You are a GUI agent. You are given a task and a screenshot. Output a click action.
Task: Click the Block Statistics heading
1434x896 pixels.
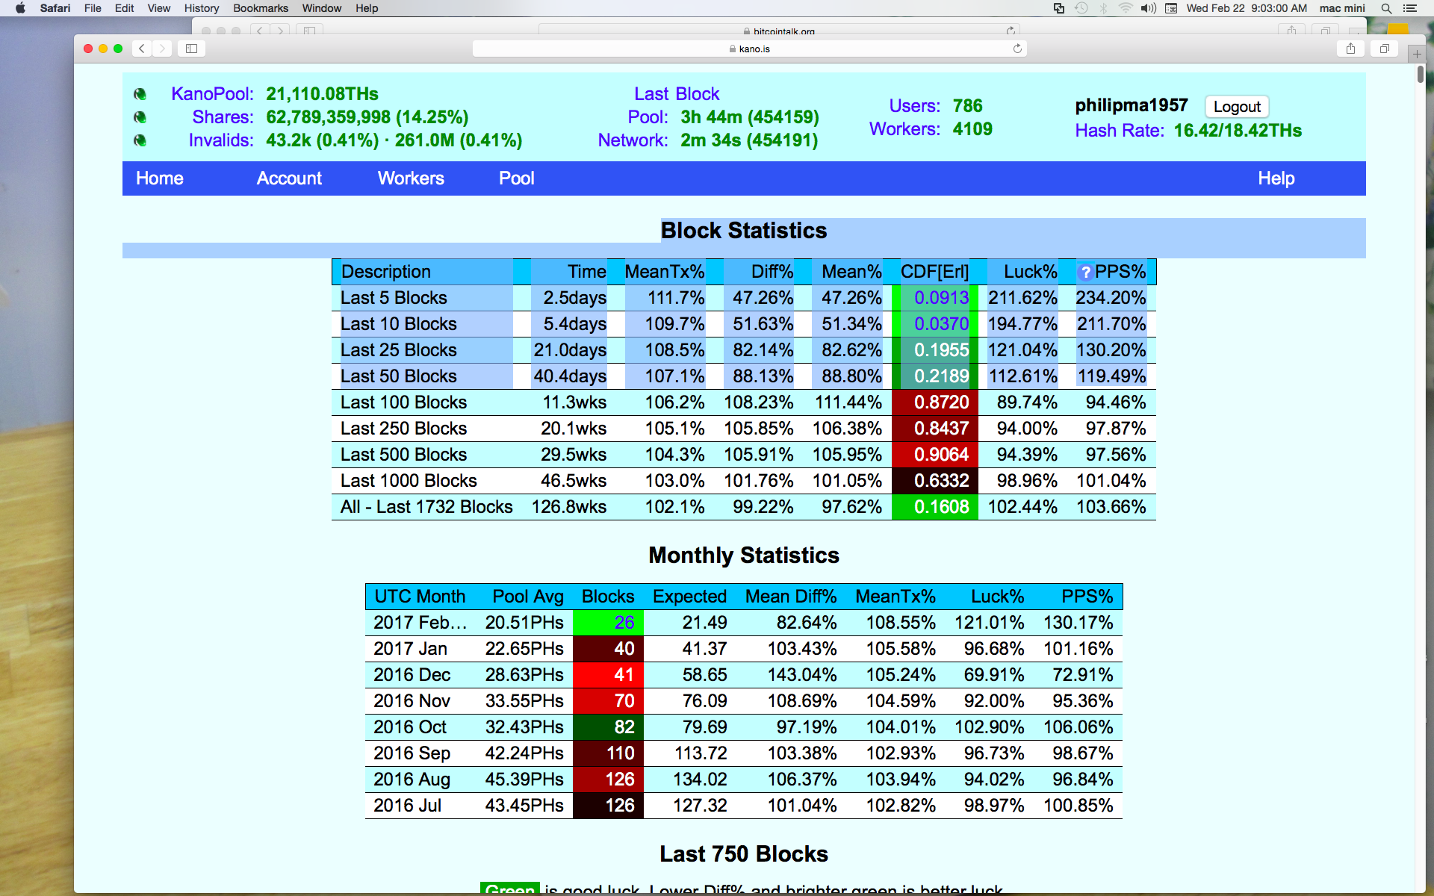pos(744,231)
